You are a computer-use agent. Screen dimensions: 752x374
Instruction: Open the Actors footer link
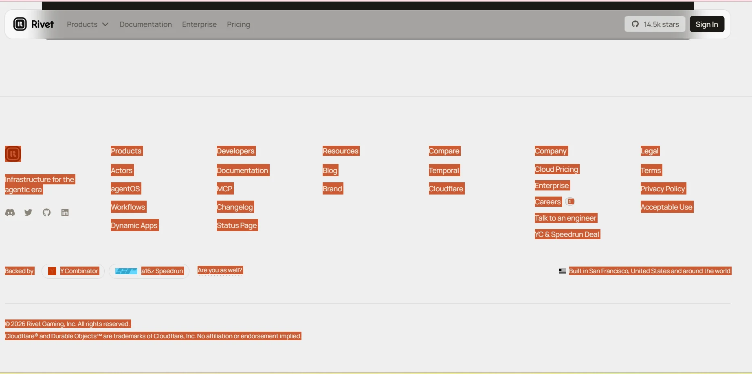[122, 171]
